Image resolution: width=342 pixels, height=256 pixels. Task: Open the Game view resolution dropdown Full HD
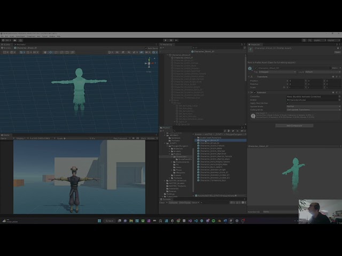coord(43,138)
